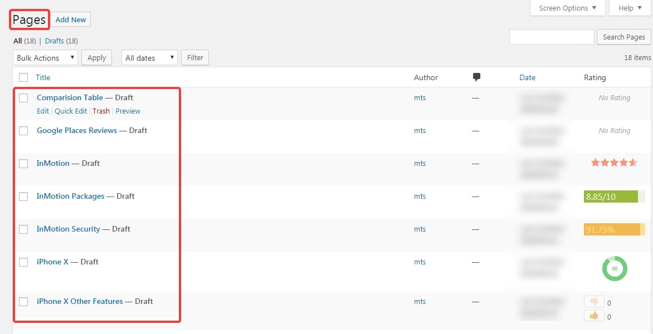This screenshot has height=334, width=653.
Task: Click the Add New button
Action: pos(71,20)
